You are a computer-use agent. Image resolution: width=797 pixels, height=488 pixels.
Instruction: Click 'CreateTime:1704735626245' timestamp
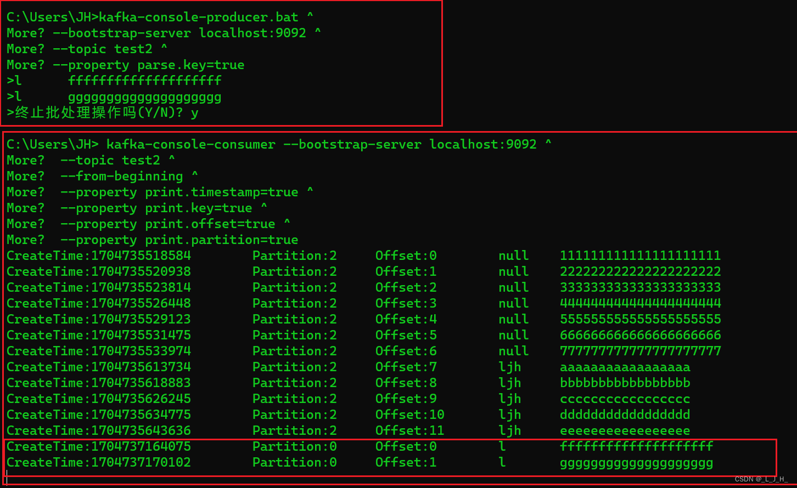pos(99,399)
